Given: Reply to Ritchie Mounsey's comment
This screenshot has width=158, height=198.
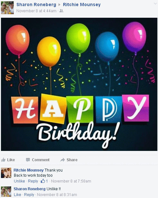Looking at the screenshot, I should [x=33, y=181].
